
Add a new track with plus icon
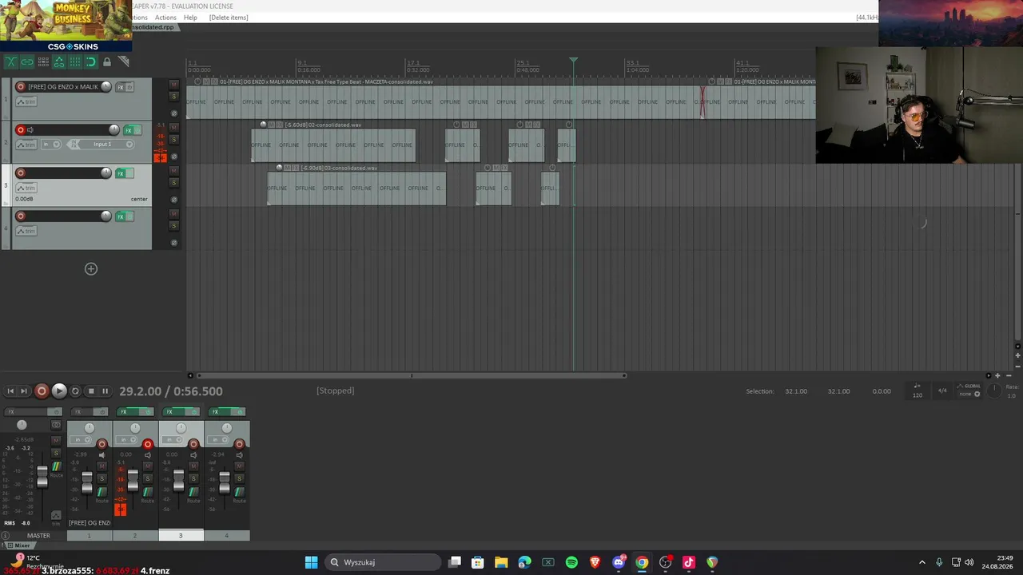[91, 269]
